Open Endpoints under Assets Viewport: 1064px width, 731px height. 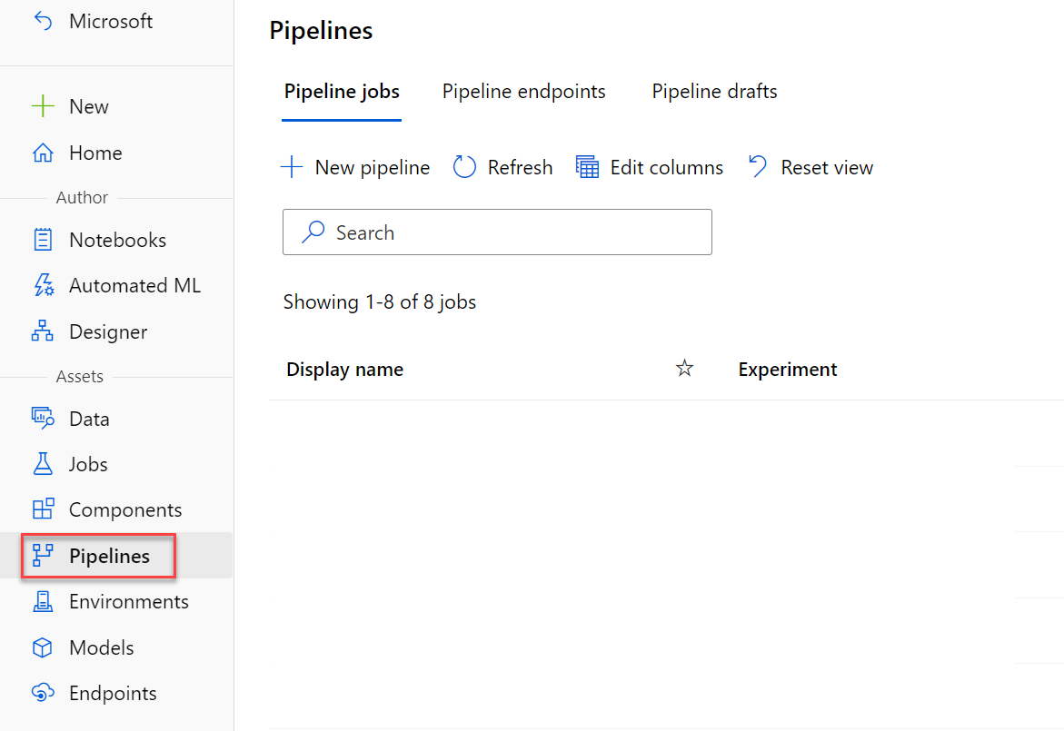click(113, 693)
